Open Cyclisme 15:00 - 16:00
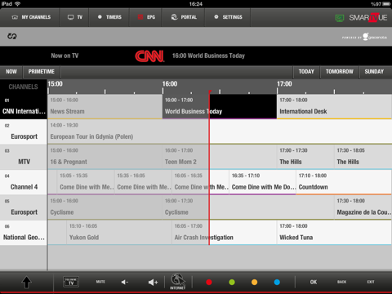This screenshot has height=294, width=392. click(105, 207)
